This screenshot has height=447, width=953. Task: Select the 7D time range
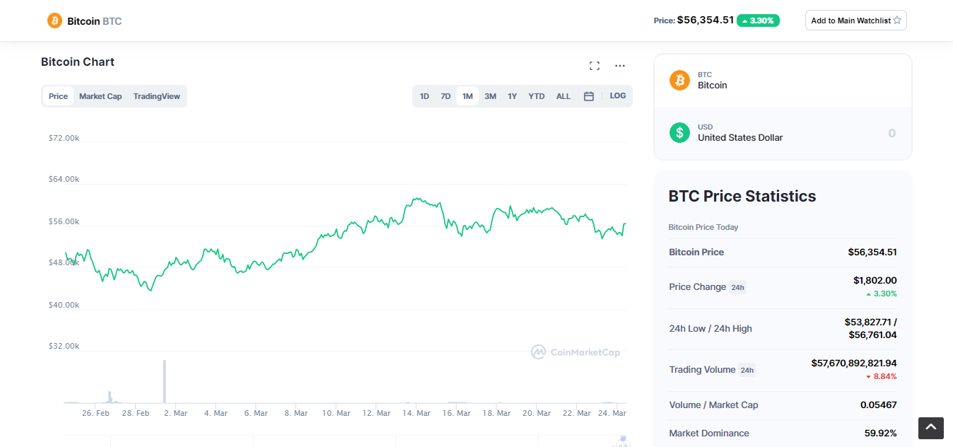coord(445,96)
